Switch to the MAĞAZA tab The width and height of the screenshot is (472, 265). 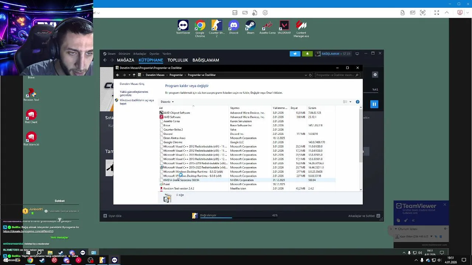(x=125, y=60)
